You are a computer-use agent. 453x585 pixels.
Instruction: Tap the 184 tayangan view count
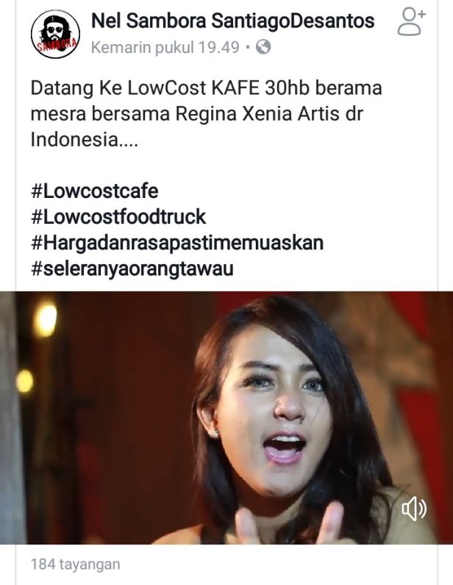point(75,564)
